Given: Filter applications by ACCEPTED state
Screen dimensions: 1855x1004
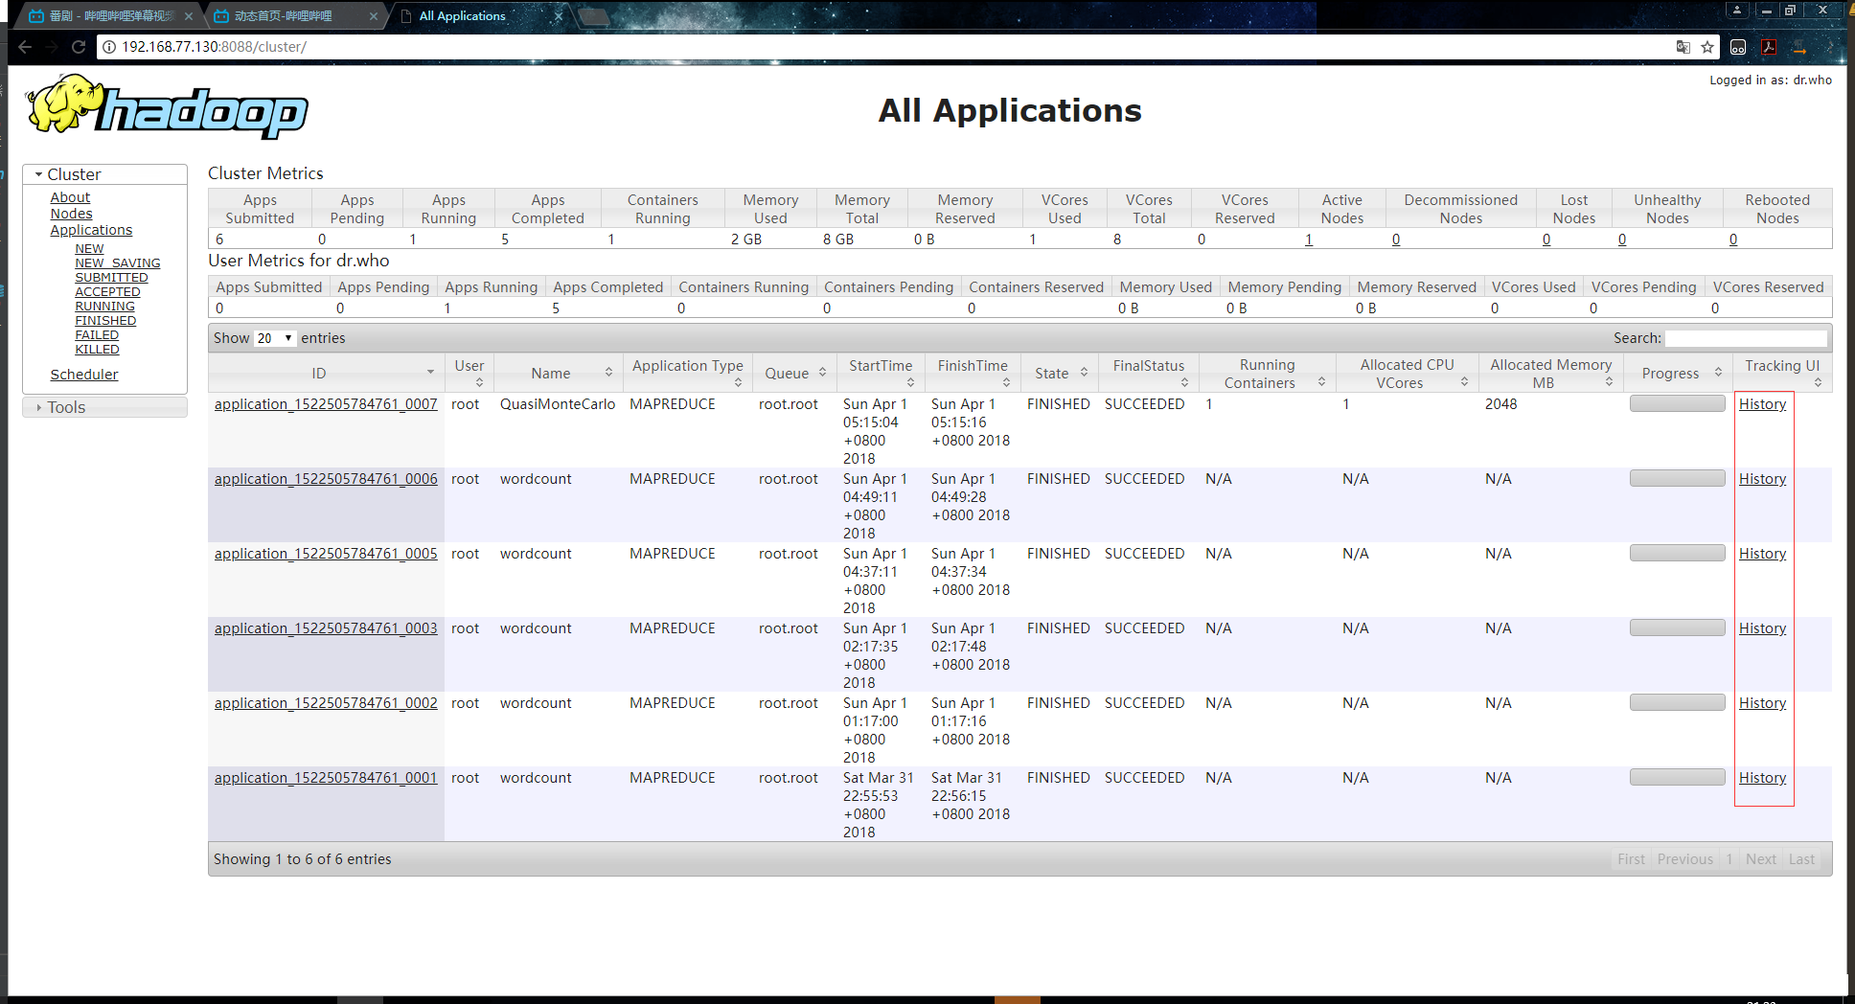Looking at the screenshot, I should (x=107, y=292).
